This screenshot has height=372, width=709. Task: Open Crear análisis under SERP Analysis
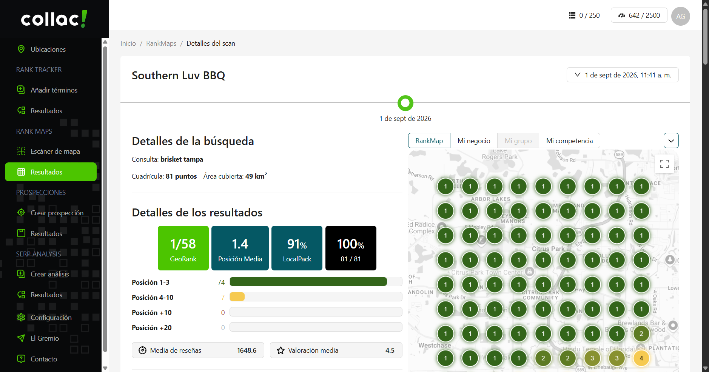pos(51,274)
